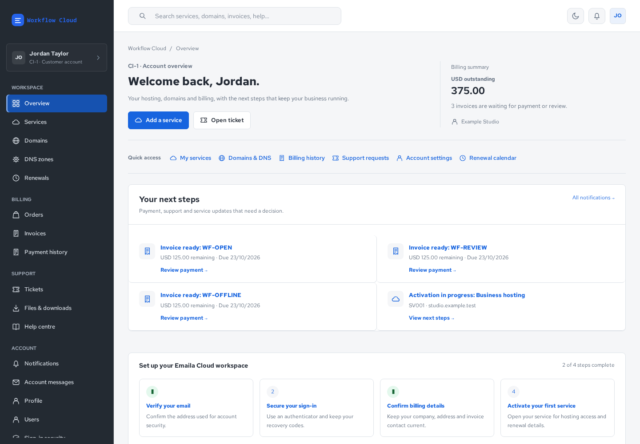Image resolution: width=640 pixels, height=444 pixels.
Task: Open the notifications bell in top bar
Action: [597, 16]
